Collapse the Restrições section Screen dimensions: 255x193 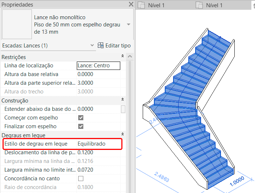[x=122, y=57]
